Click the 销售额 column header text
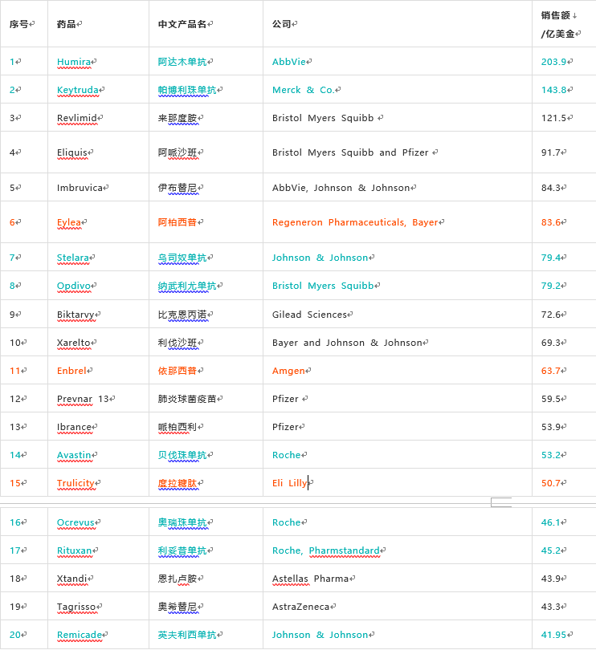596x650 pixels. tap(557, 14)
